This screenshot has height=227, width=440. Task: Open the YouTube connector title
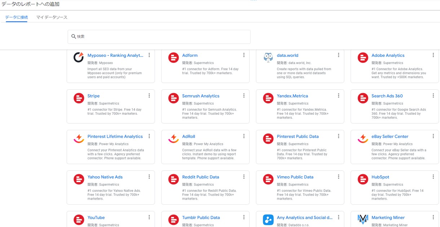coord(96,218)
